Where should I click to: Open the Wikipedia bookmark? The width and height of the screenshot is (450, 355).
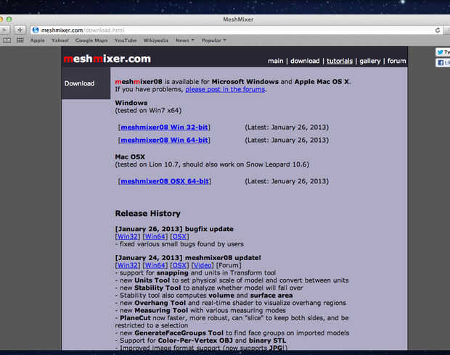[156, 41]
